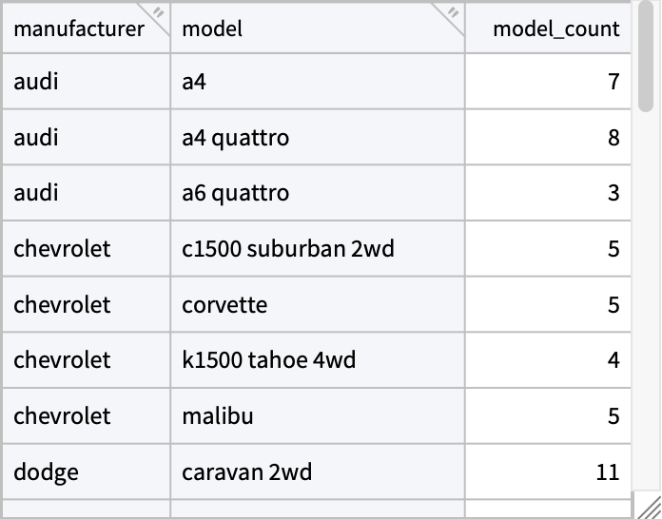Click the model column corner grip icon

452,12
